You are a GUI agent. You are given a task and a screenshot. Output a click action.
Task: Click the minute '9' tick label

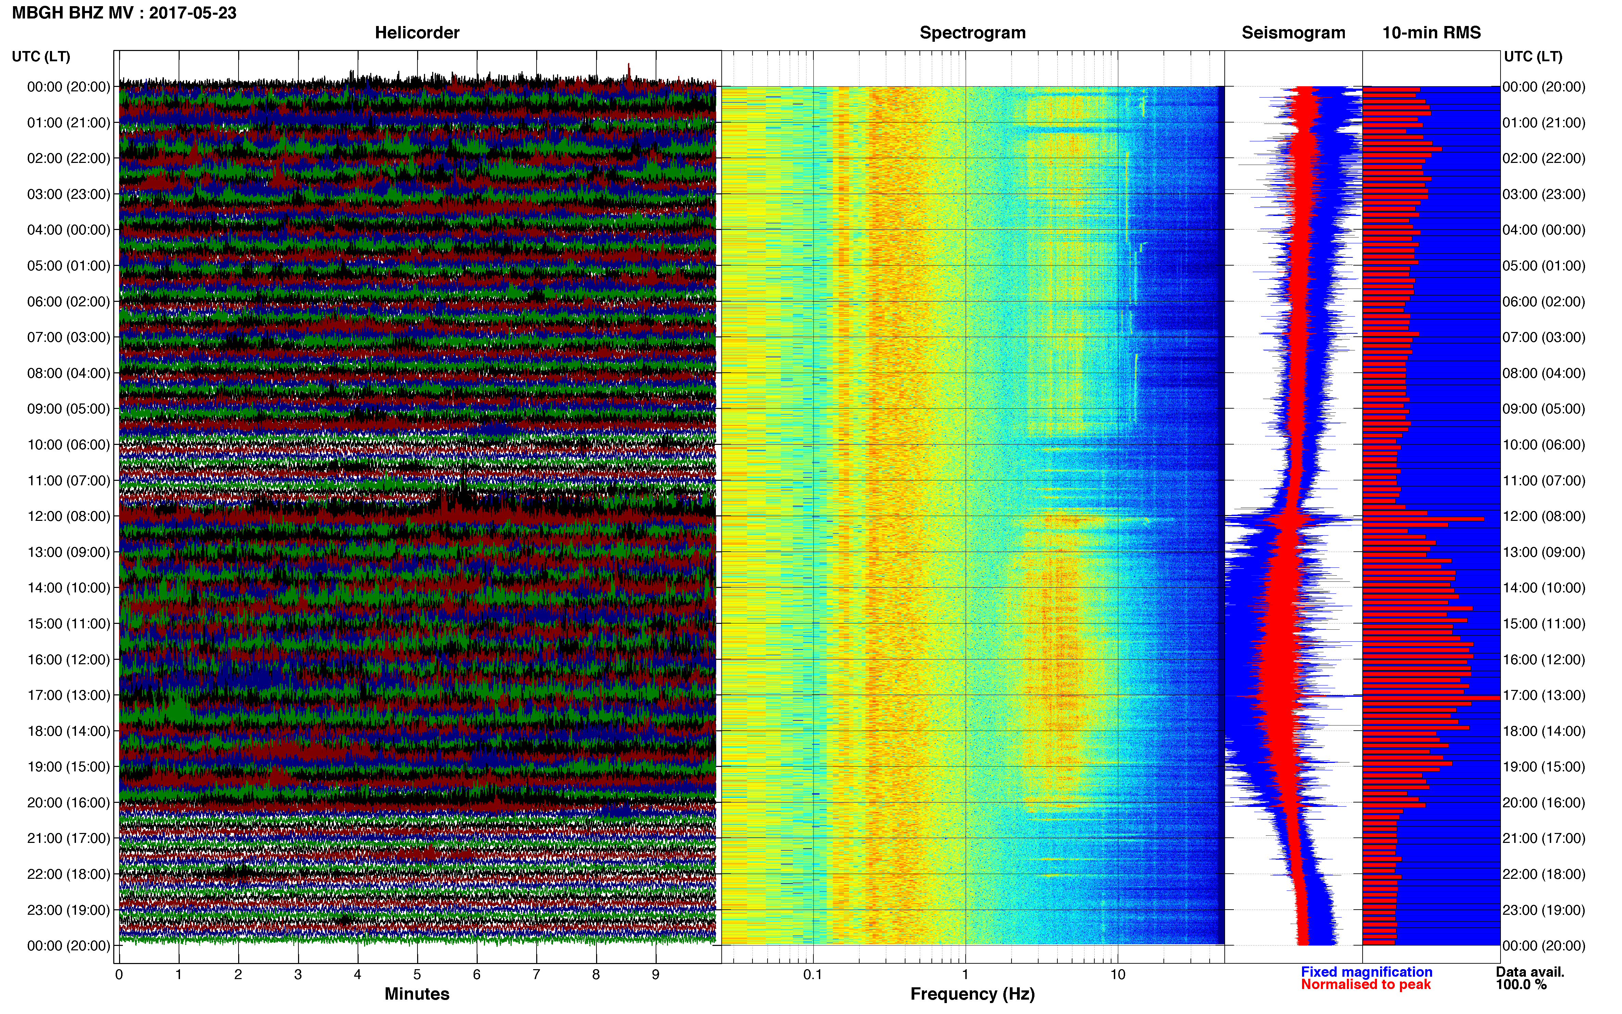click(656, 974)
